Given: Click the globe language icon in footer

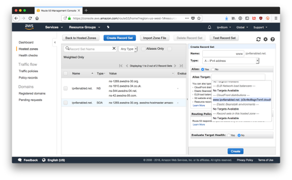Looking at the screenshot, I should tap(44, 160).
